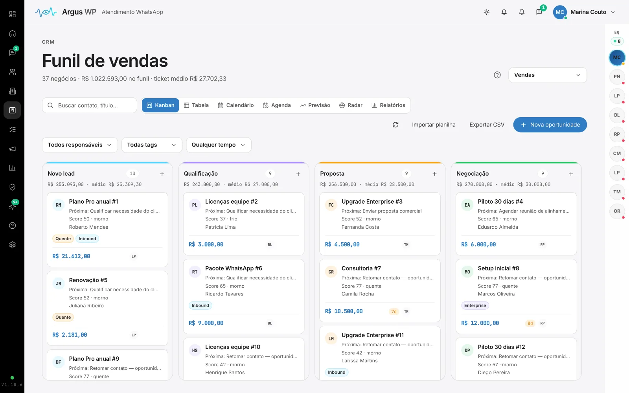Image resolution: width=629 pixels, height=393 pixels.
Task: Click the Enterprise tag on Setup inicial #8
Action: 475,305
